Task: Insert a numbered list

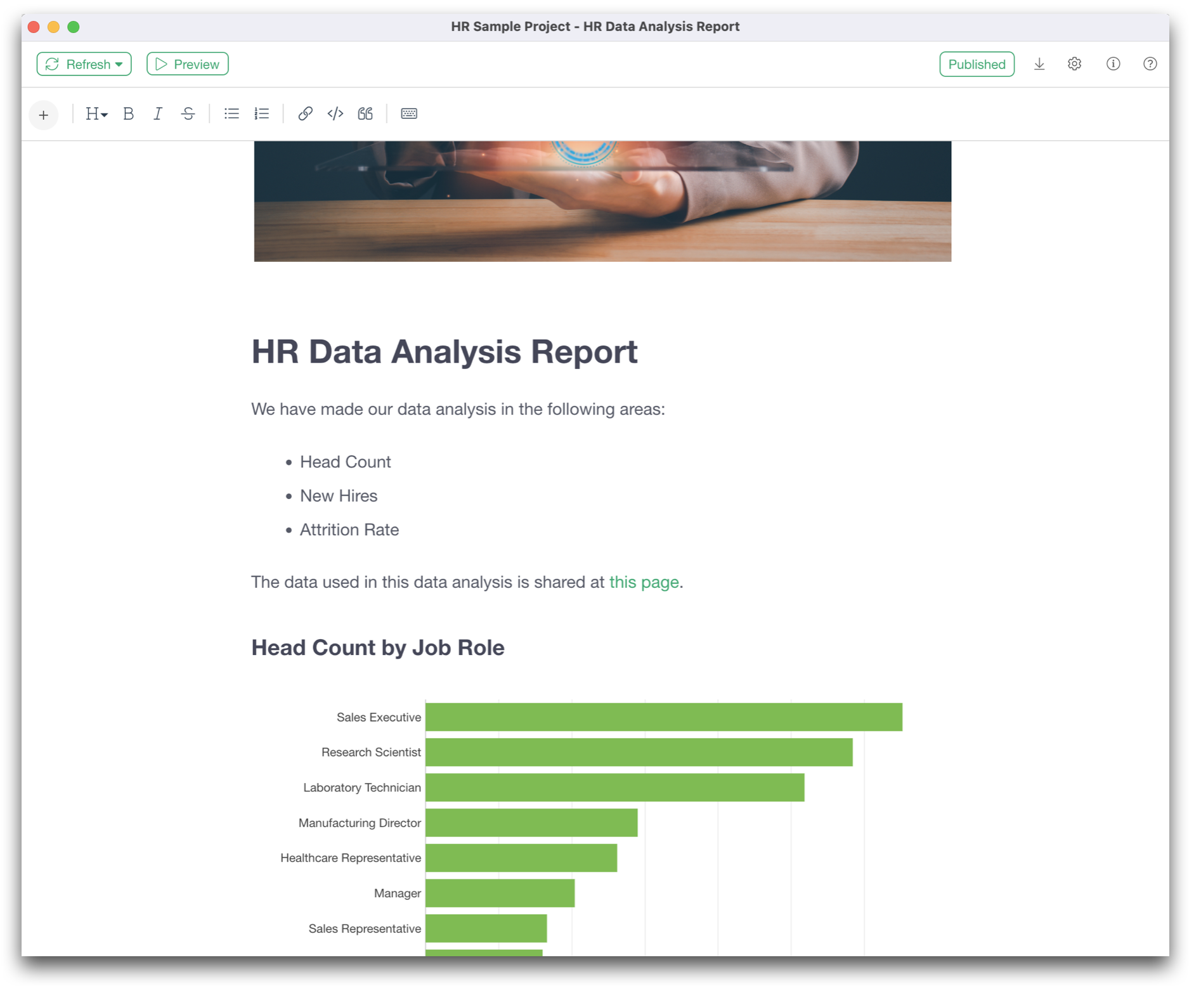Action: click(262, 114)
